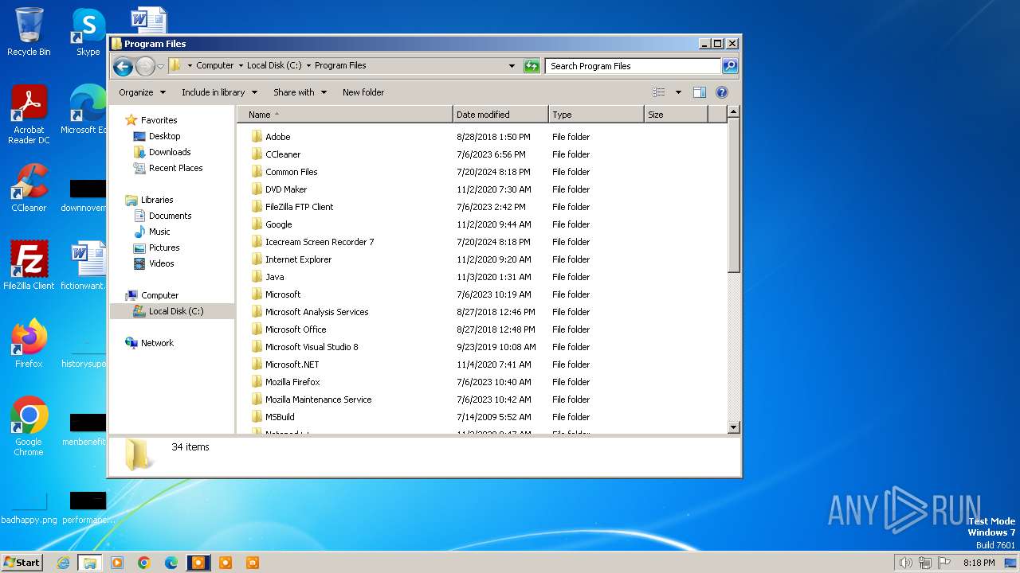Viewport: 1020px width, 573px height.
Task: Select Favorites in the navigation pane
Action: (159, 120)
